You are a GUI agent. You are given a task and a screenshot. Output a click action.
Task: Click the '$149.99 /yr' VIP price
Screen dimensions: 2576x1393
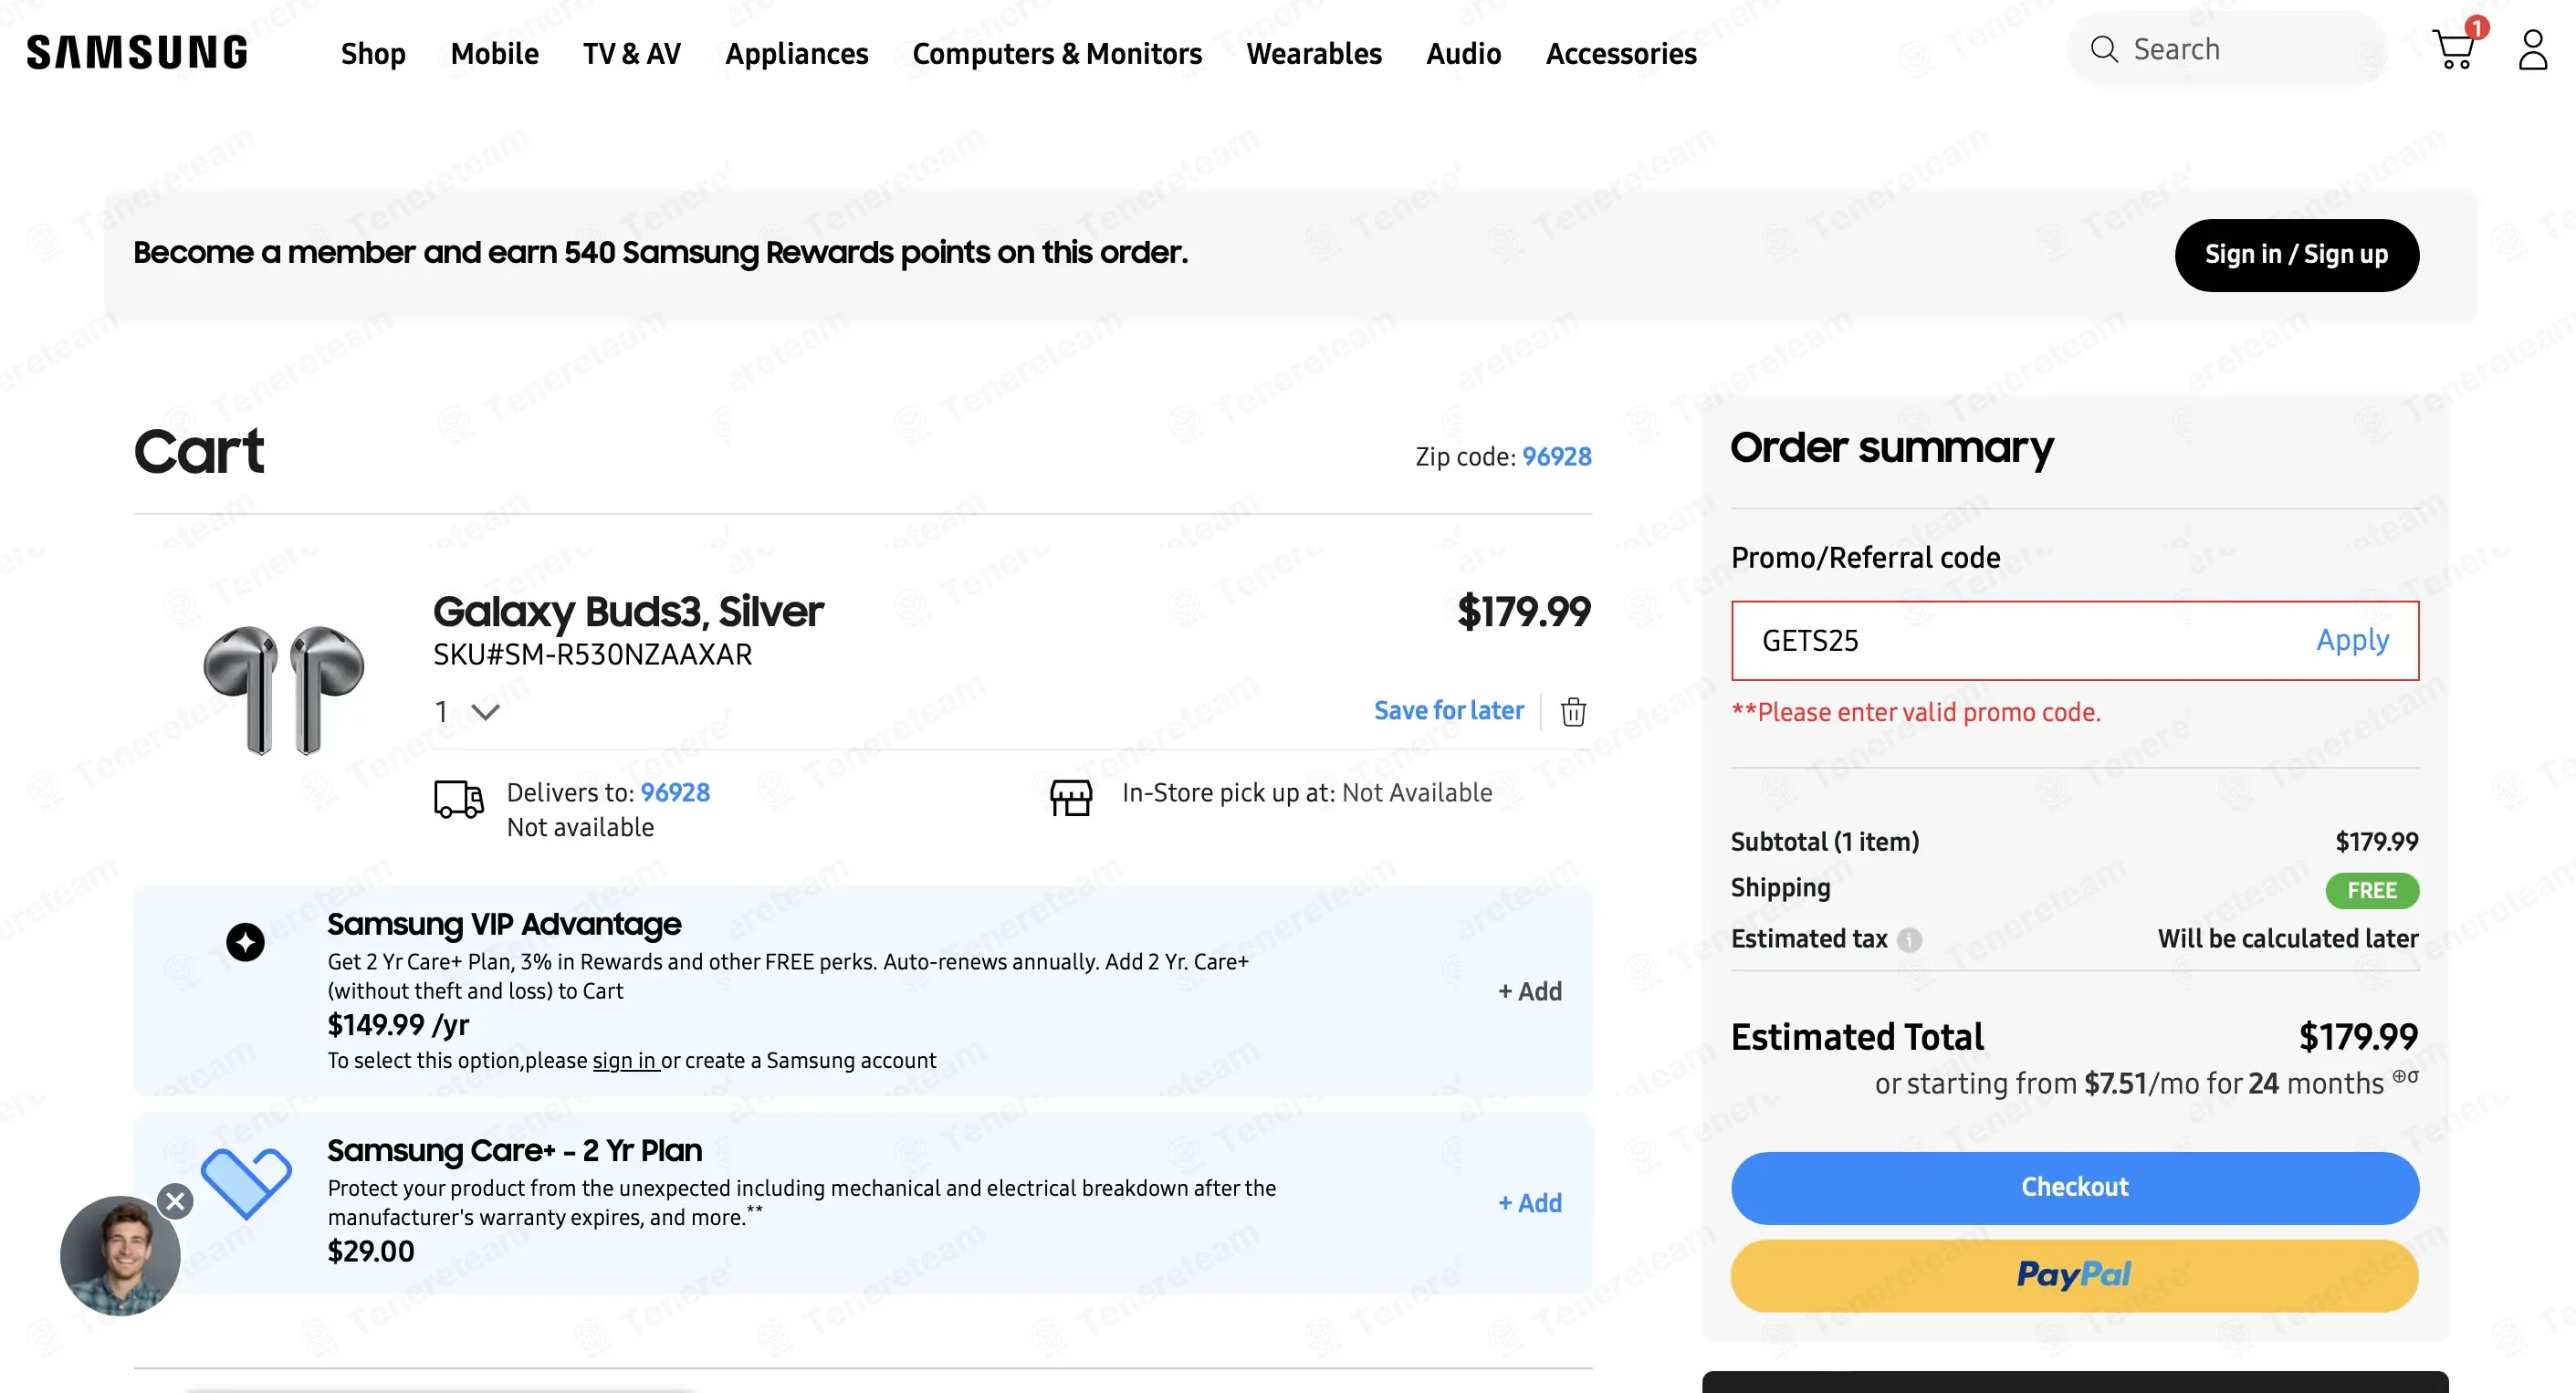[398, 1025]
